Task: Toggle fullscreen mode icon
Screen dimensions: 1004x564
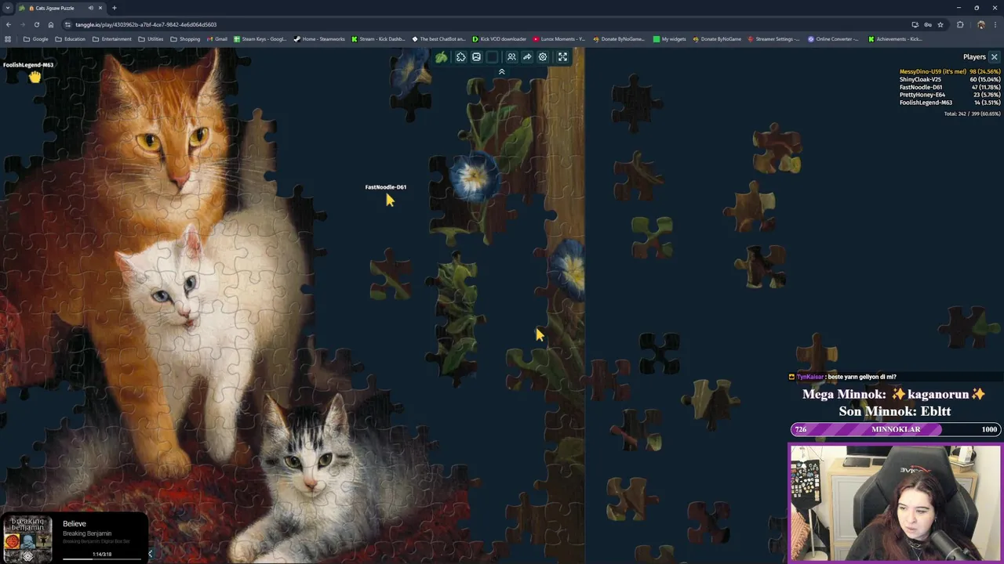Action: (562, 57)
